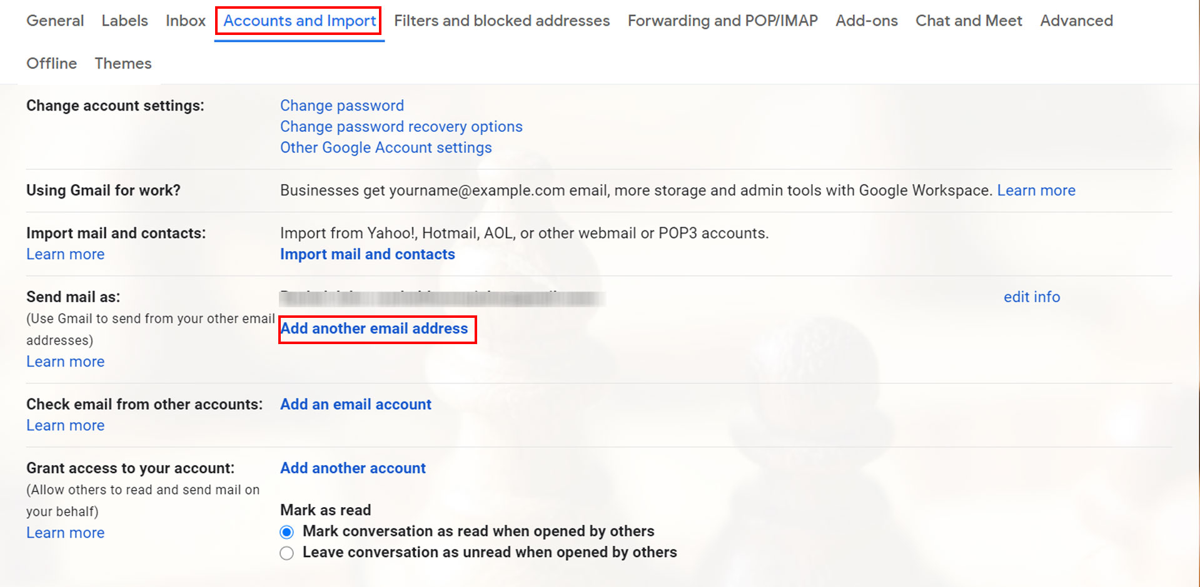Open Change password recovery options
Screen dimensions: 1200x587
[401, 126]
